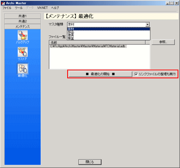
Task: Click the 参照 browse button
Action: [163, 42]
